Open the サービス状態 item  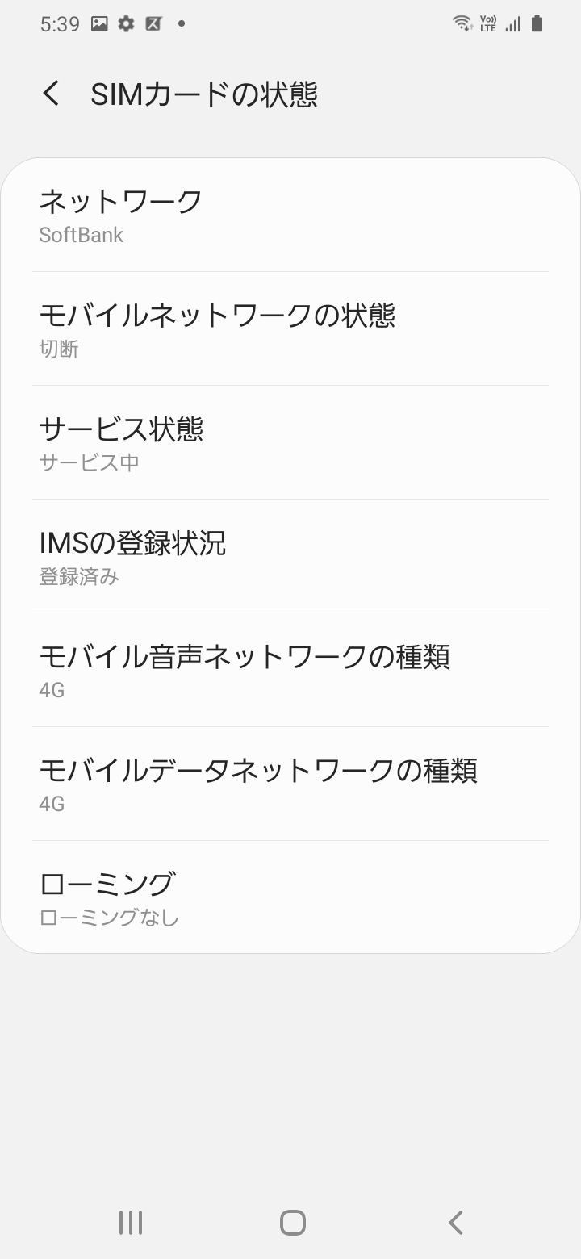click(290, 443)
